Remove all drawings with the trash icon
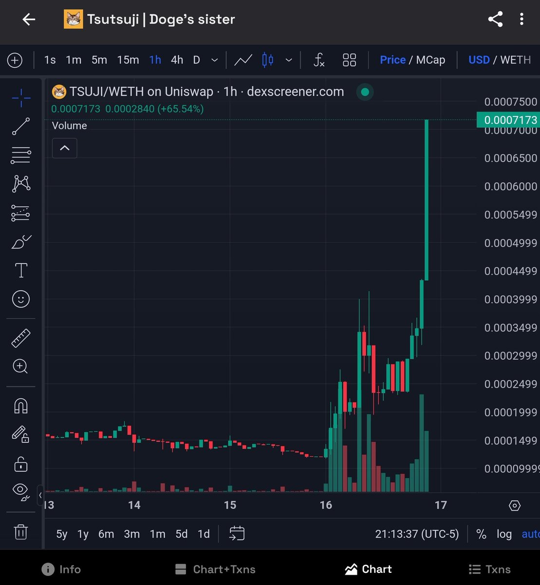The width and height of the screenshot is (540, 585). tap(20, 532)
